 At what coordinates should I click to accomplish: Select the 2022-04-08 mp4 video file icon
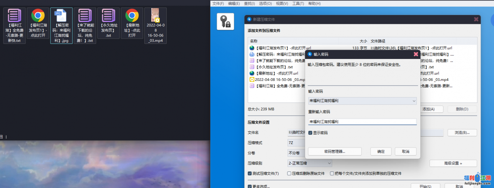click(156, 15)
